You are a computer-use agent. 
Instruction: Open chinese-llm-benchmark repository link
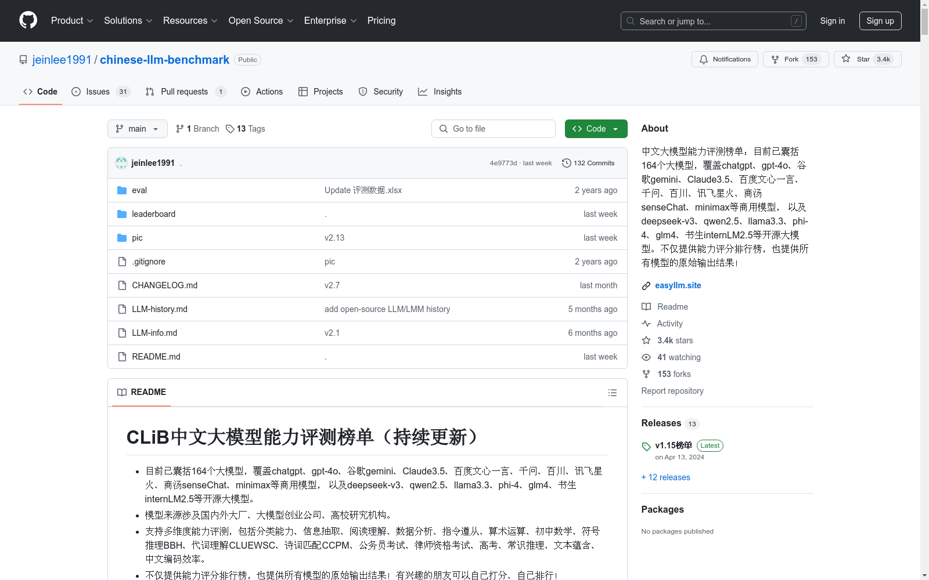click(164, 60)
